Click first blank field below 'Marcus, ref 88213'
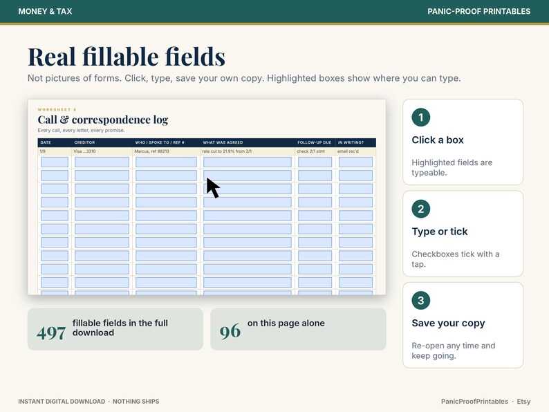Image resolution: width=549 pixels, height=412 pixels. (x=167, y=162)
